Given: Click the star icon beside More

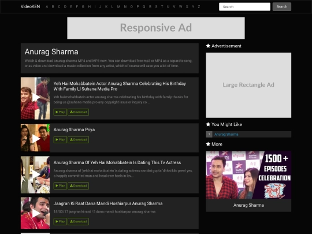Looking at the screenshot, I should point(208,144).
